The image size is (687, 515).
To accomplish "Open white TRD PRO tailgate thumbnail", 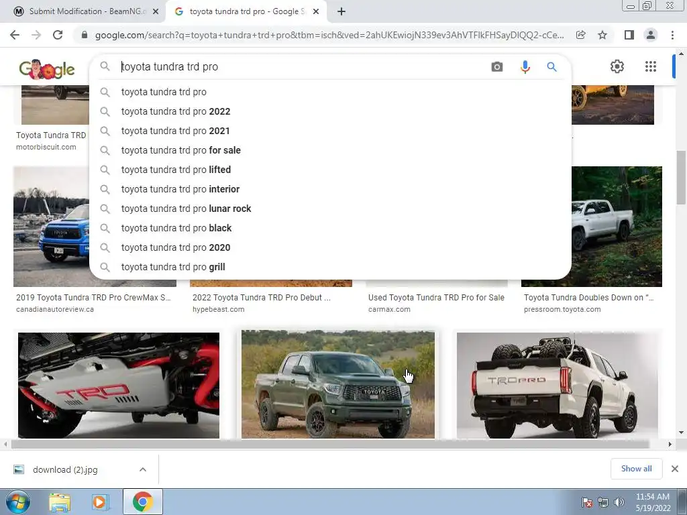I will click(x=558, y=386).
